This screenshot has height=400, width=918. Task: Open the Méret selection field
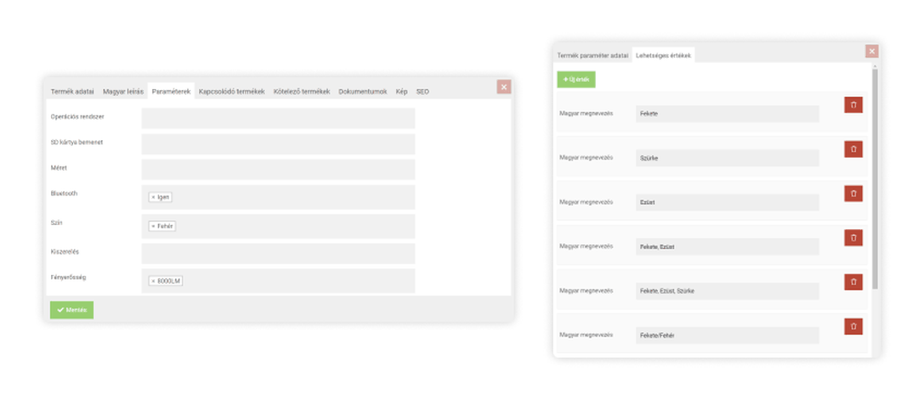click(278, 170)
